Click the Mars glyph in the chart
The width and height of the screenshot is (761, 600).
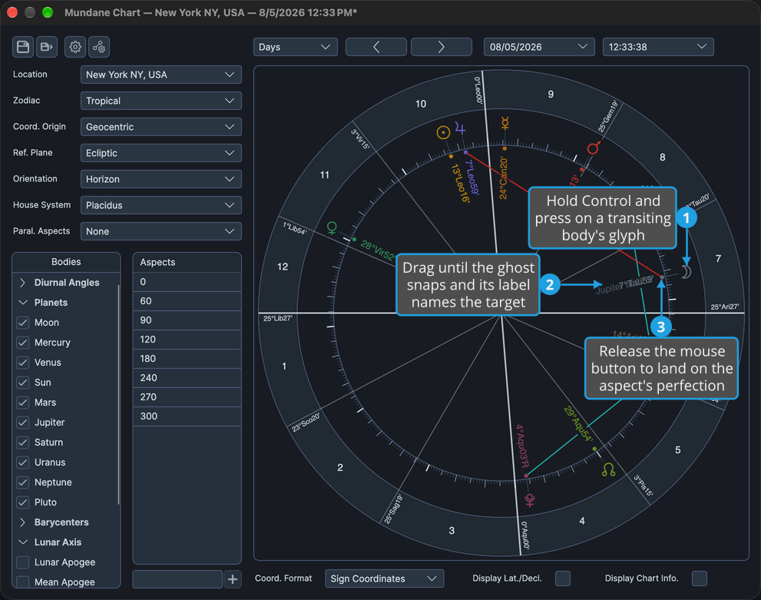click(594, 148)
